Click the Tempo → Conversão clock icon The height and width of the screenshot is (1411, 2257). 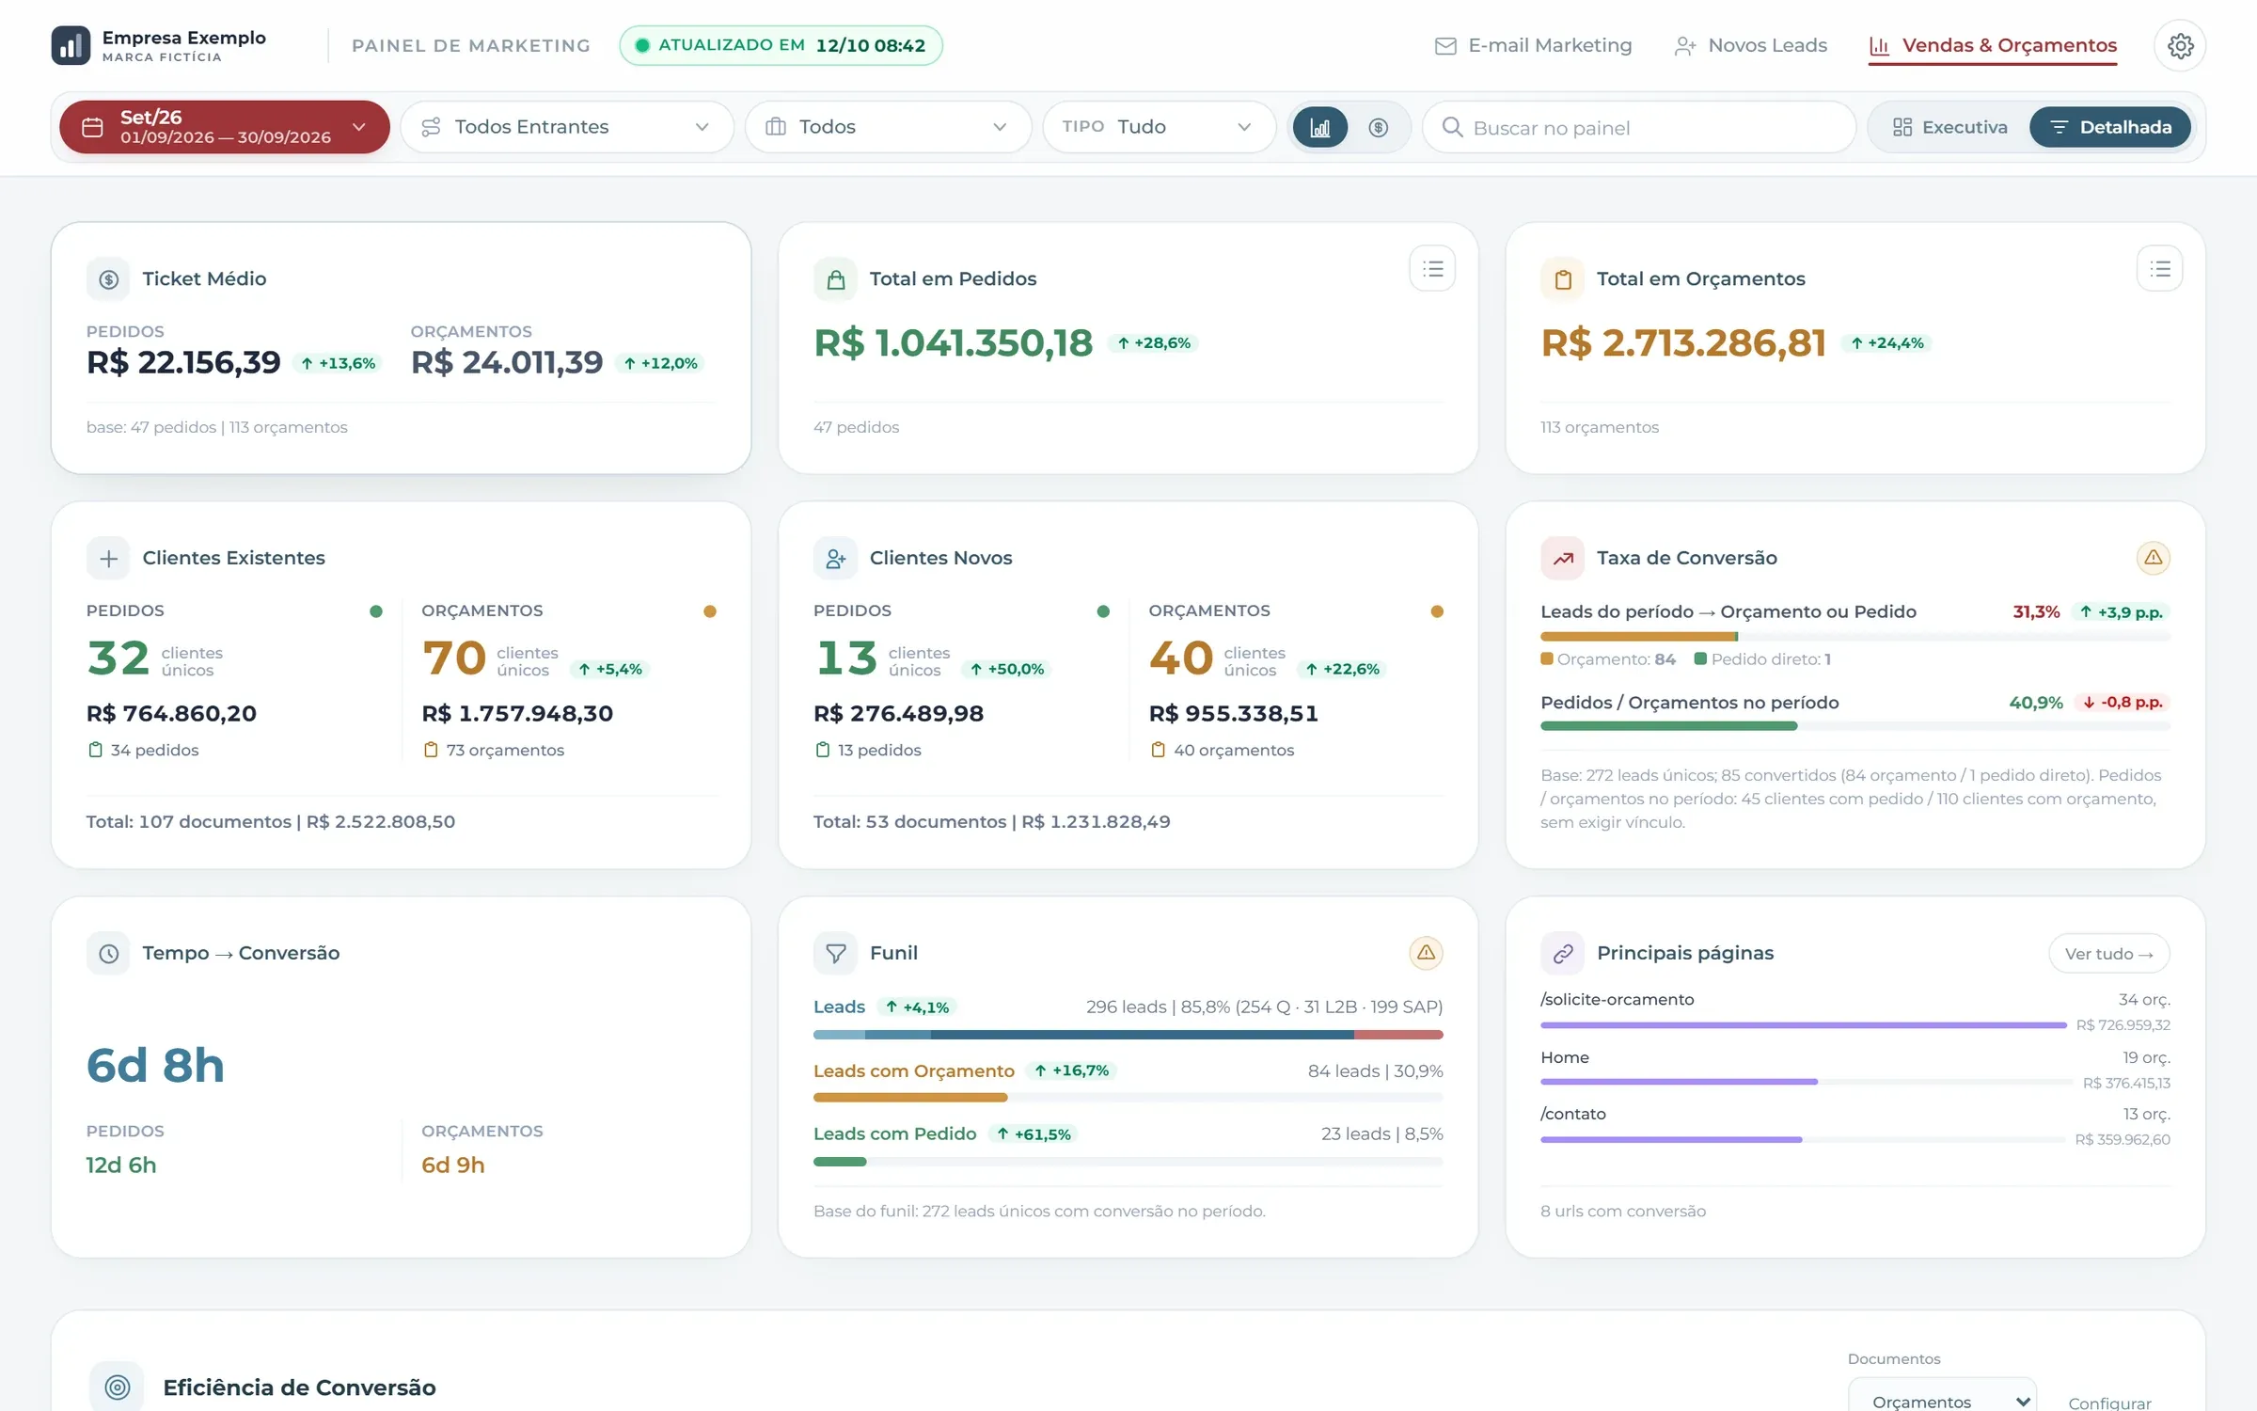pos(108,954)
